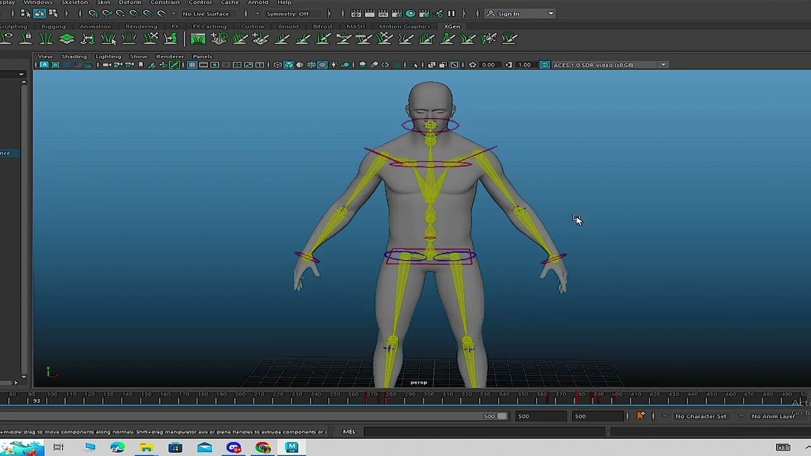Select the Create Description grass icon on XGen shelf
The width and height of the screenshot is (811, 456).
coord(219,39)
